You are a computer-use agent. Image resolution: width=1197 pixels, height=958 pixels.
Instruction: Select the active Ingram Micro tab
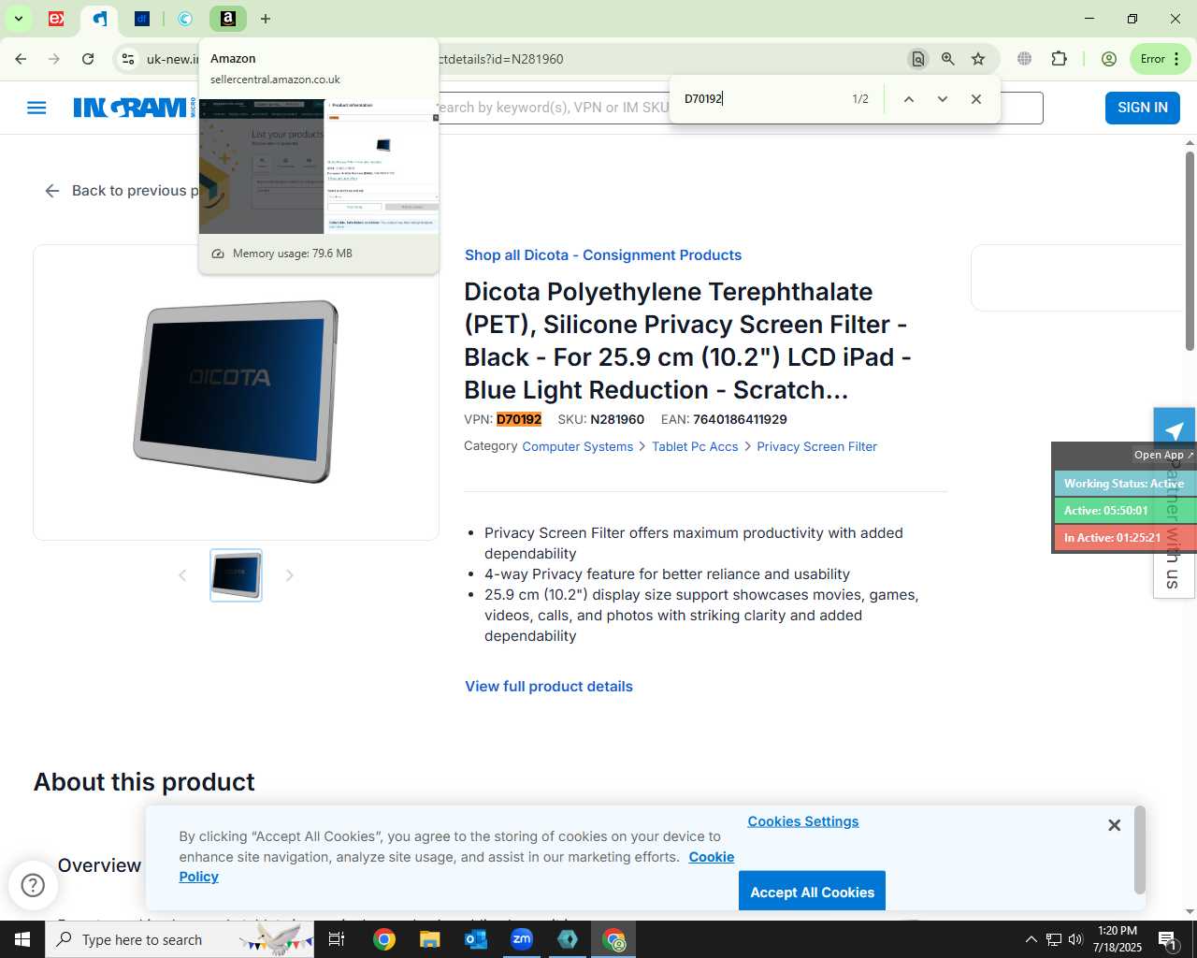(100, 19)
